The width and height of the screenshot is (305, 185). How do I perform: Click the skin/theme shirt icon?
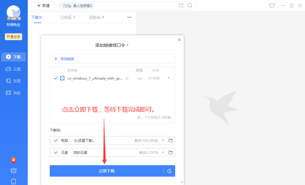[x=272, y=6]
